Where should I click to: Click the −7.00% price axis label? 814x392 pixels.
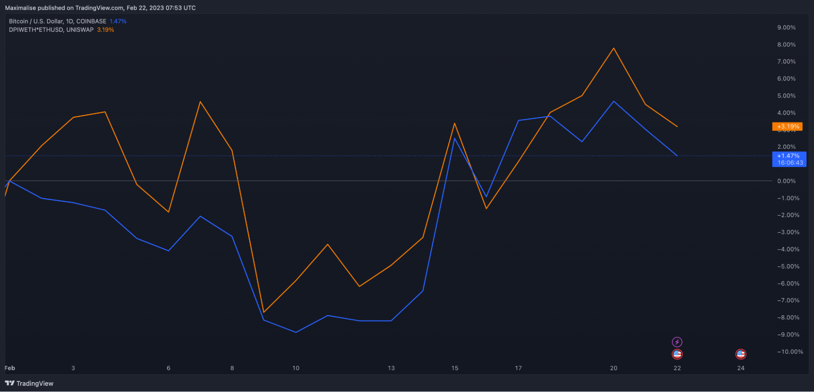[x=788, y=300]
